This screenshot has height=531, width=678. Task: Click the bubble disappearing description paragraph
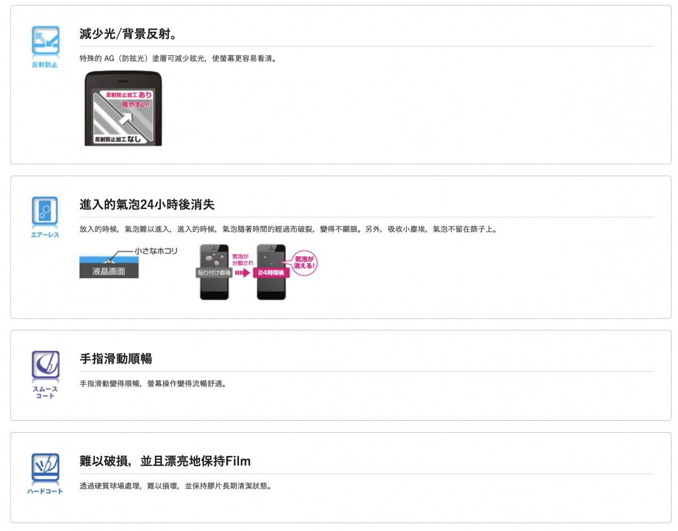coord(289,229)
